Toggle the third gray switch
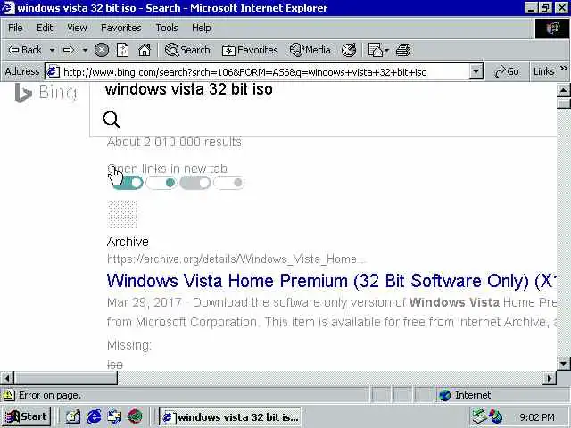 [x=195, y=183]
